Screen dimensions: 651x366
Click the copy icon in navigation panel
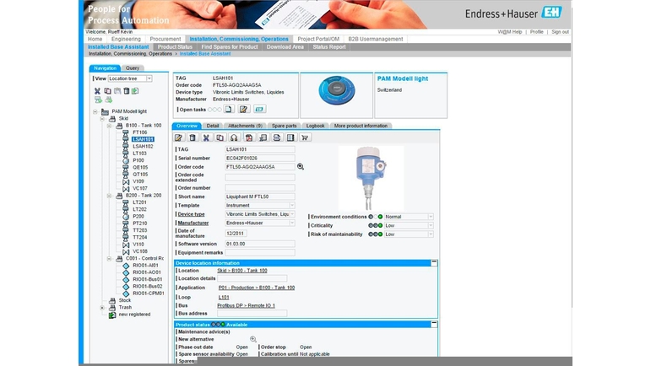(x=107, y=91)
